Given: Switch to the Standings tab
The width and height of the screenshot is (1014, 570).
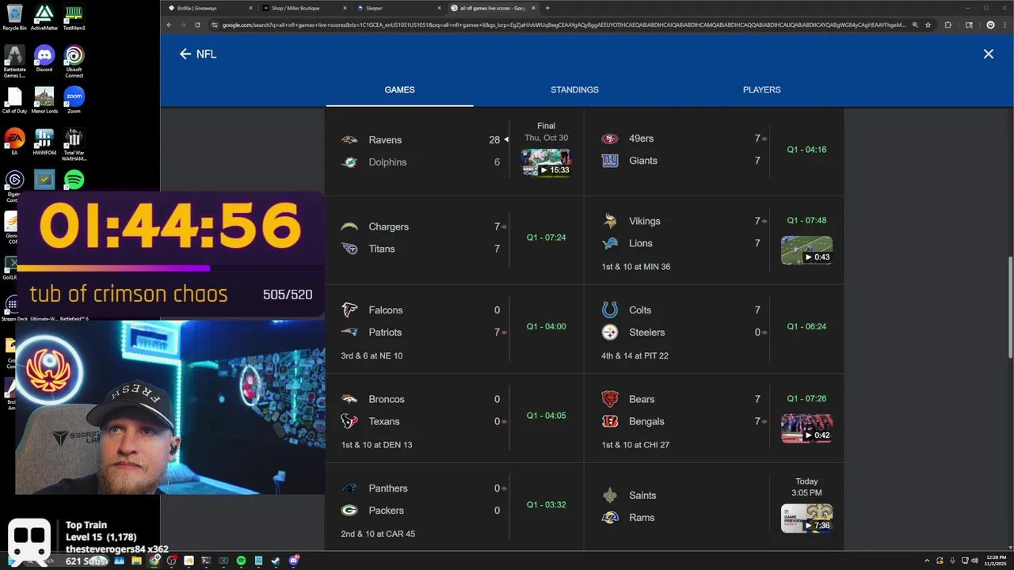Looking at the screenshot, I should (574, 89).
